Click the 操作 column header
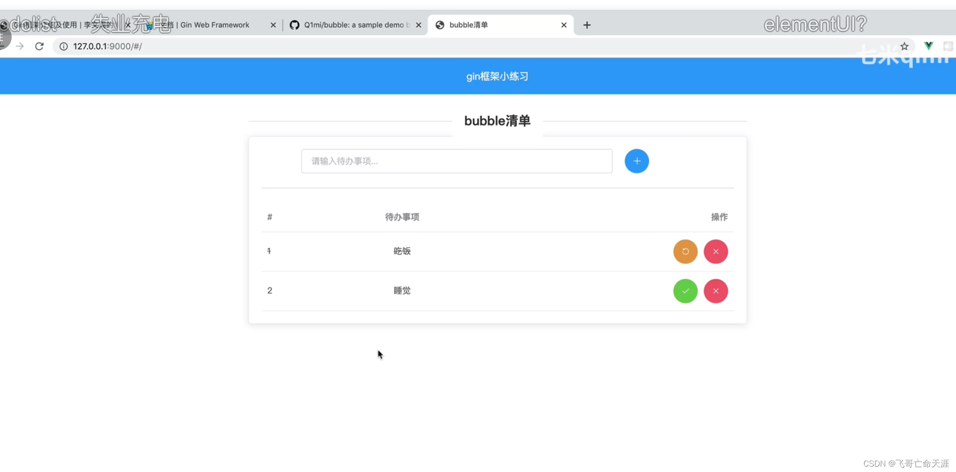Image resolution: width=956 pixels, height=472 pixels. tap(719, 217)
